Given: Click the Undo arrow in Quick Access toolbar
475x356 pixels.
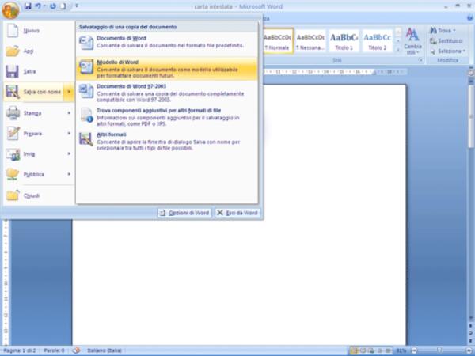Looking at the screenshot, I should (38, 6).
